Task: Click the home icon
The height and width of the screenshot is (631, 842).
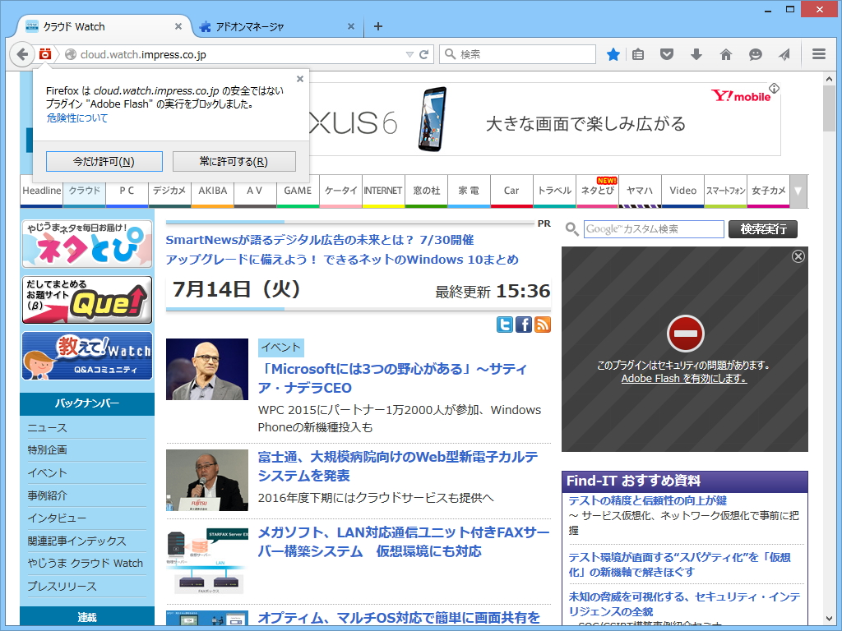Action: (x=726, y=54)
